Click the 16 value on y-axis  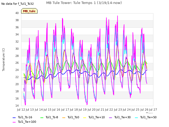17,98
